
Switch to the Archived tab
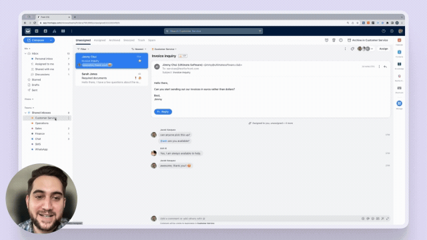[114, 40]
